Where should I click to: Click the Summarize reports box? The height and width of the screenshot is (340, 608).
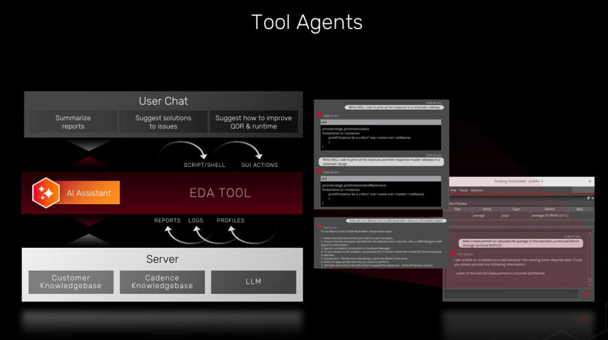pyautogui.click(x=73, y=122)
